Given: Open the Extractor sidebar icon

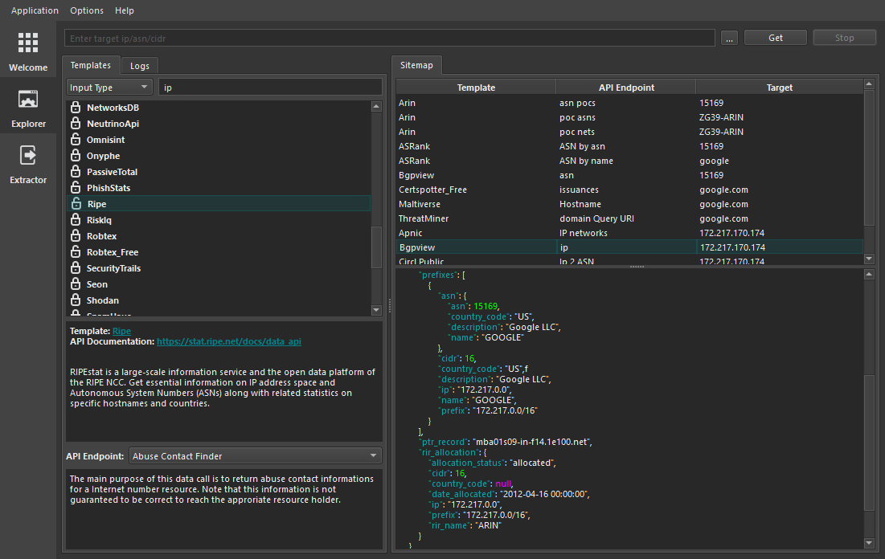Looking at the screenshot, I should pos(27,155).
